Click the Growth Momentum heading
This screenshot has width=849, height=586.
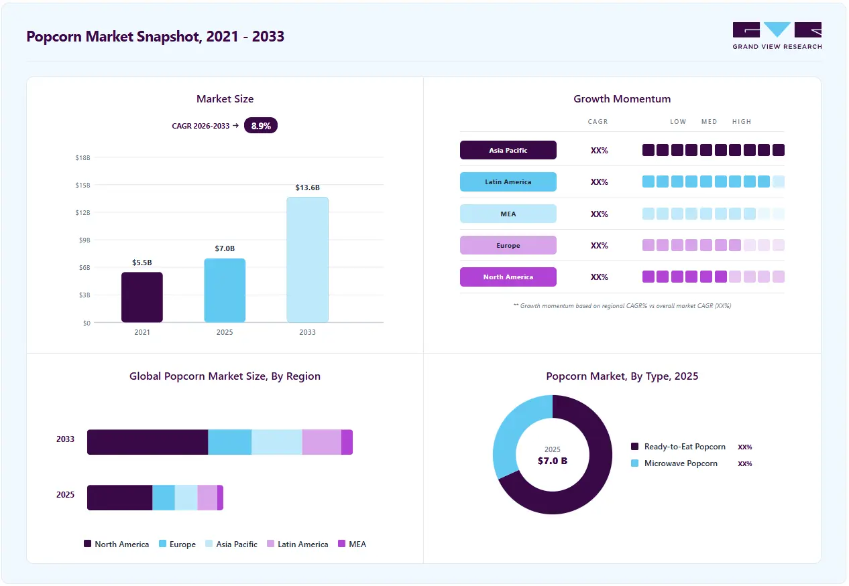pos(622,98)
